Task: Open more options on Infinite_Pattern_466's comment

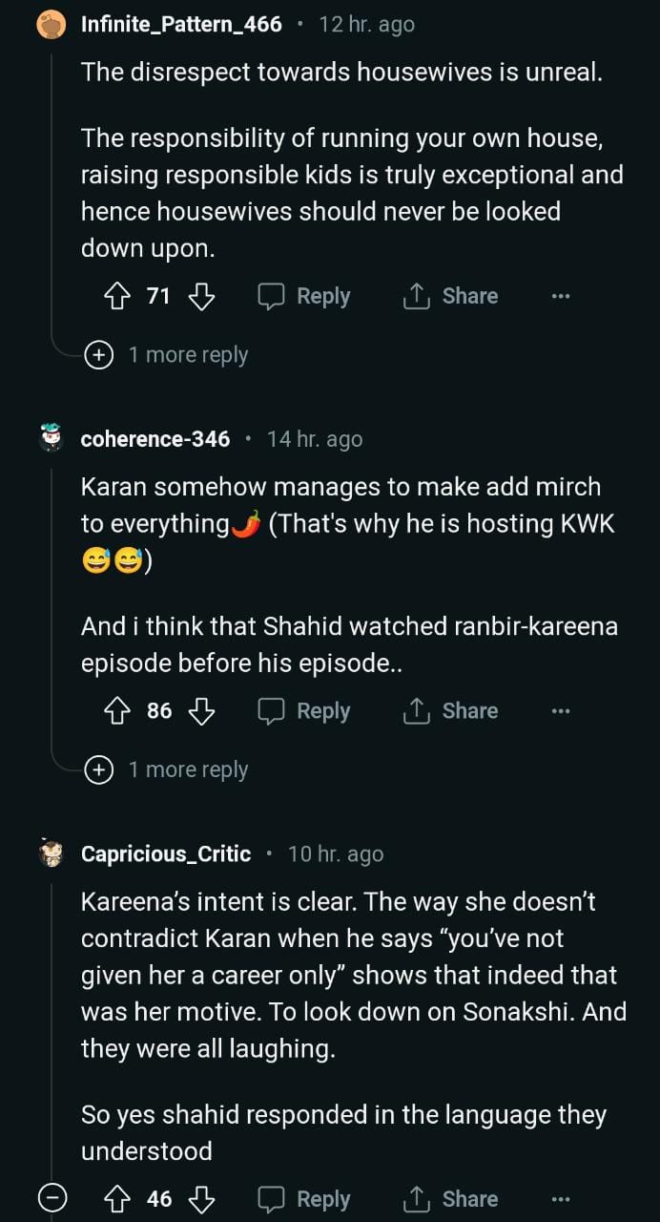Action: pyautogui.click(x=560, y=297)
